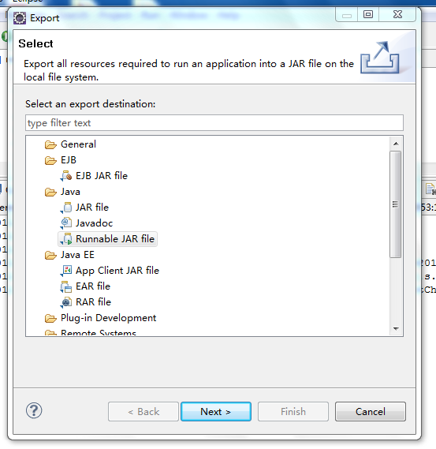Click the vertical scrollbar thumb
The width and height of the screenshot is (436, 449).
point(396,204)
